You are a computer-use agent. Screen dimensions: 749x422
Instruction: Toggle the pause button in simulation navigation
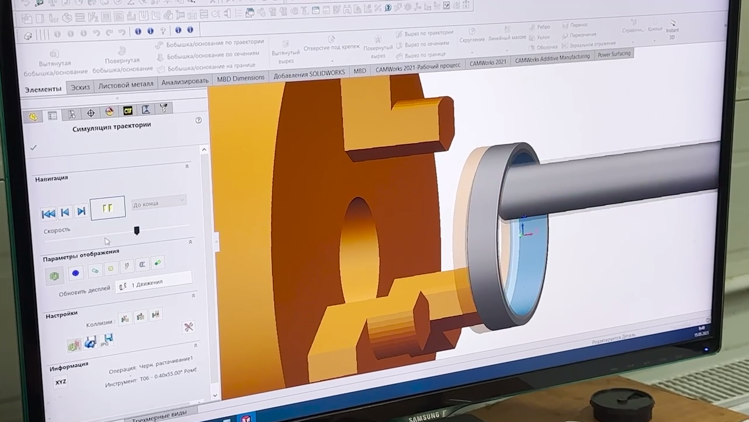point(107,207)
